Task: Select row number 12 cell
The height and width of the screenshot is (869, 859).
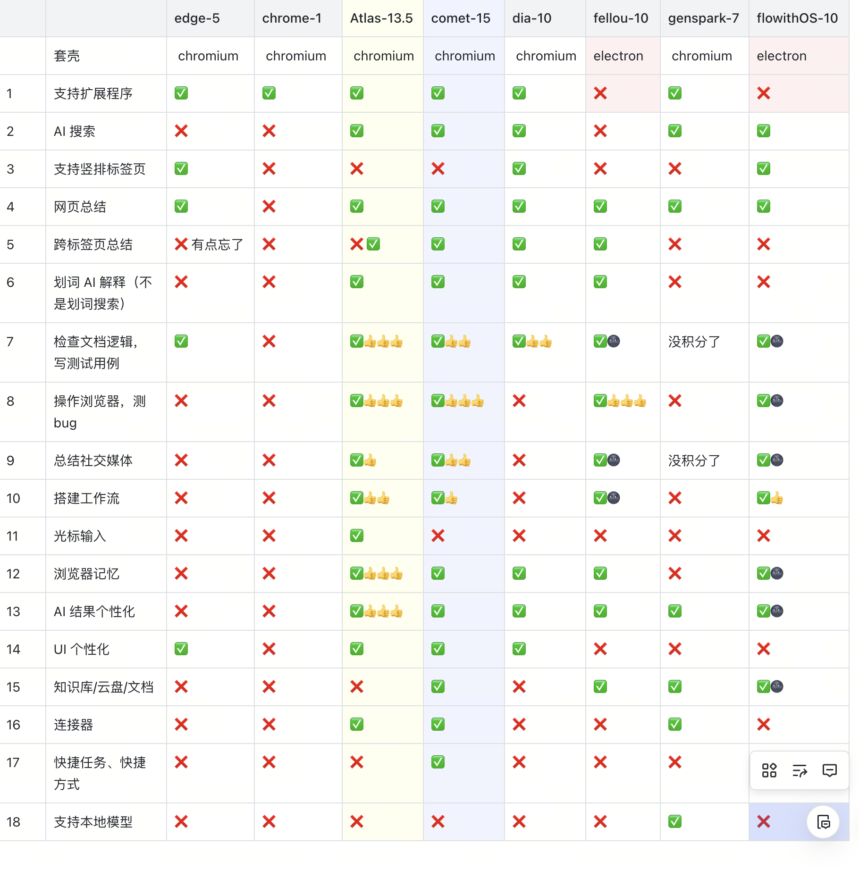Action: [x=23, y=574]
